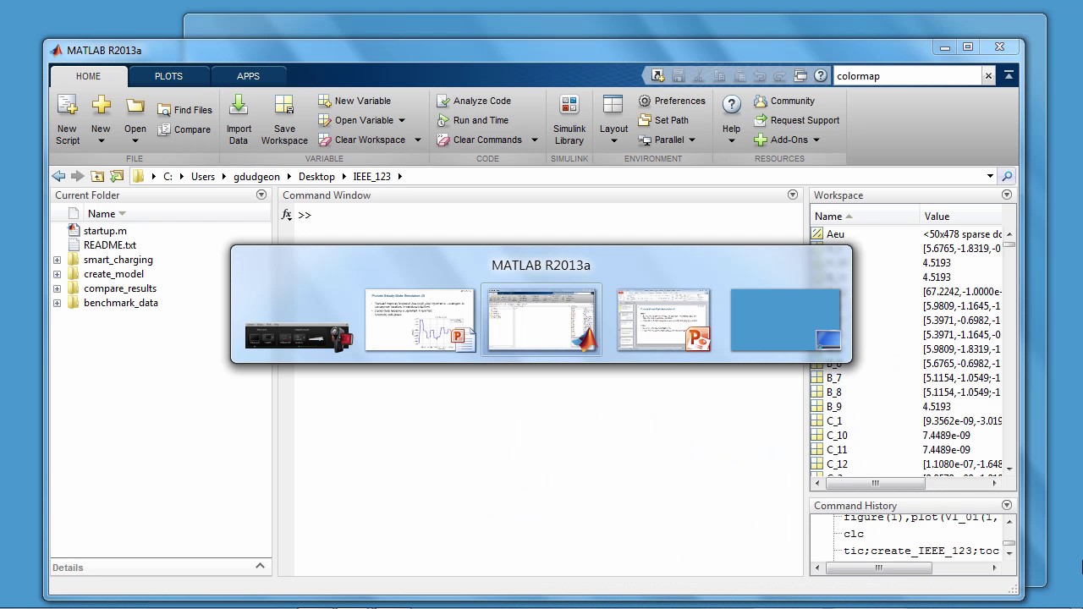
Task: Click the Up One Level folder icon
Action: pos(97,176)
